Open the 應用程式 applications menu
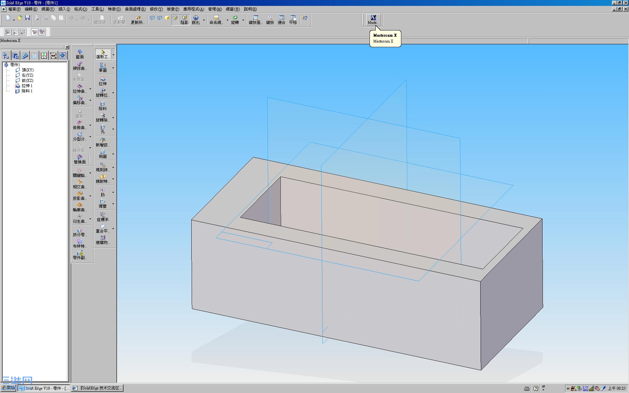The height and width of the screenshot is (393, 629). (x=193, y=9)
